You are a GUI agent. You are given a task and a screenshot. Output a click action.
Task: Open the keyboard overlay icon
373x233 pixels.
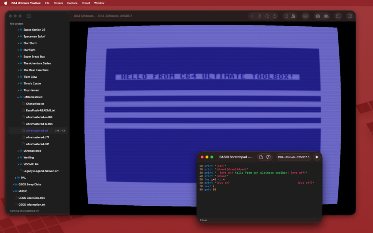(305, 16)
